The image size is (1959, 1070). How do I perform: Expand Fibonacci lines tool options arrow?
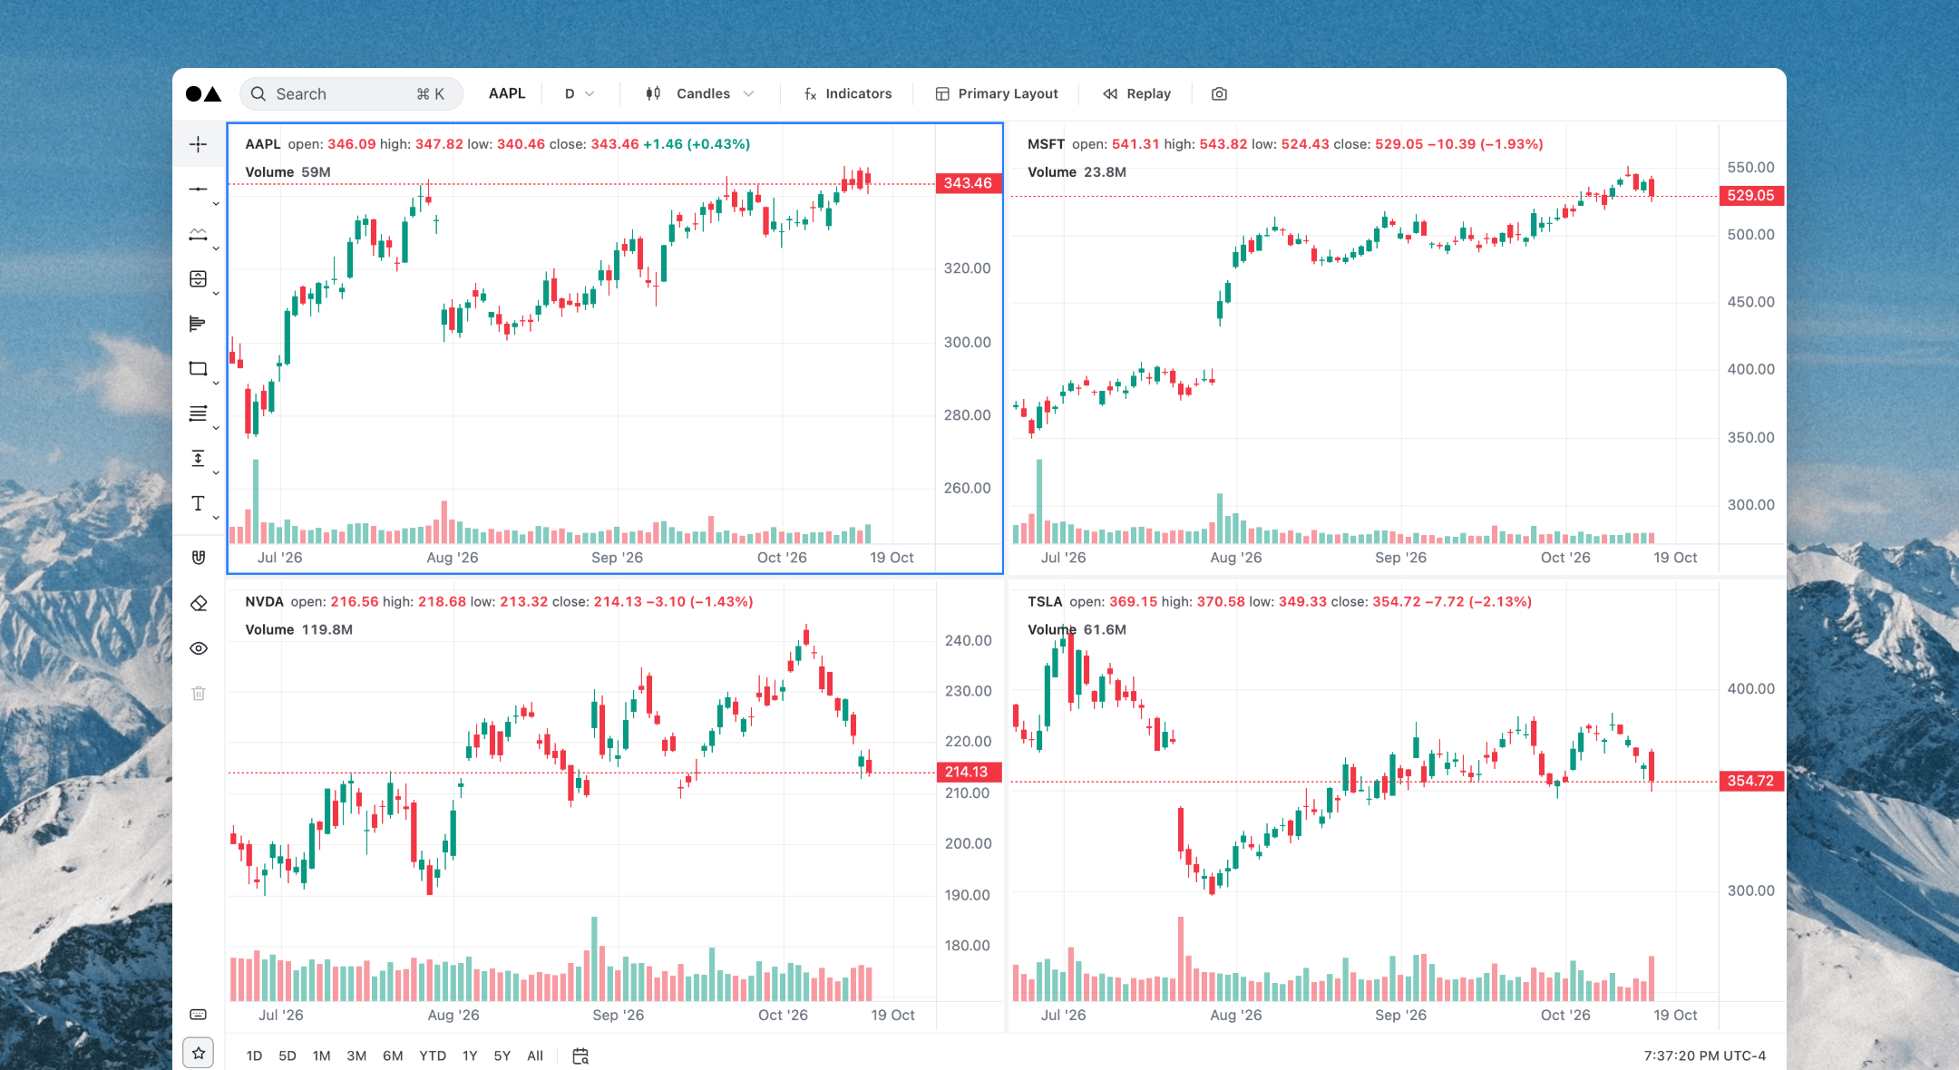coord(216,428)
